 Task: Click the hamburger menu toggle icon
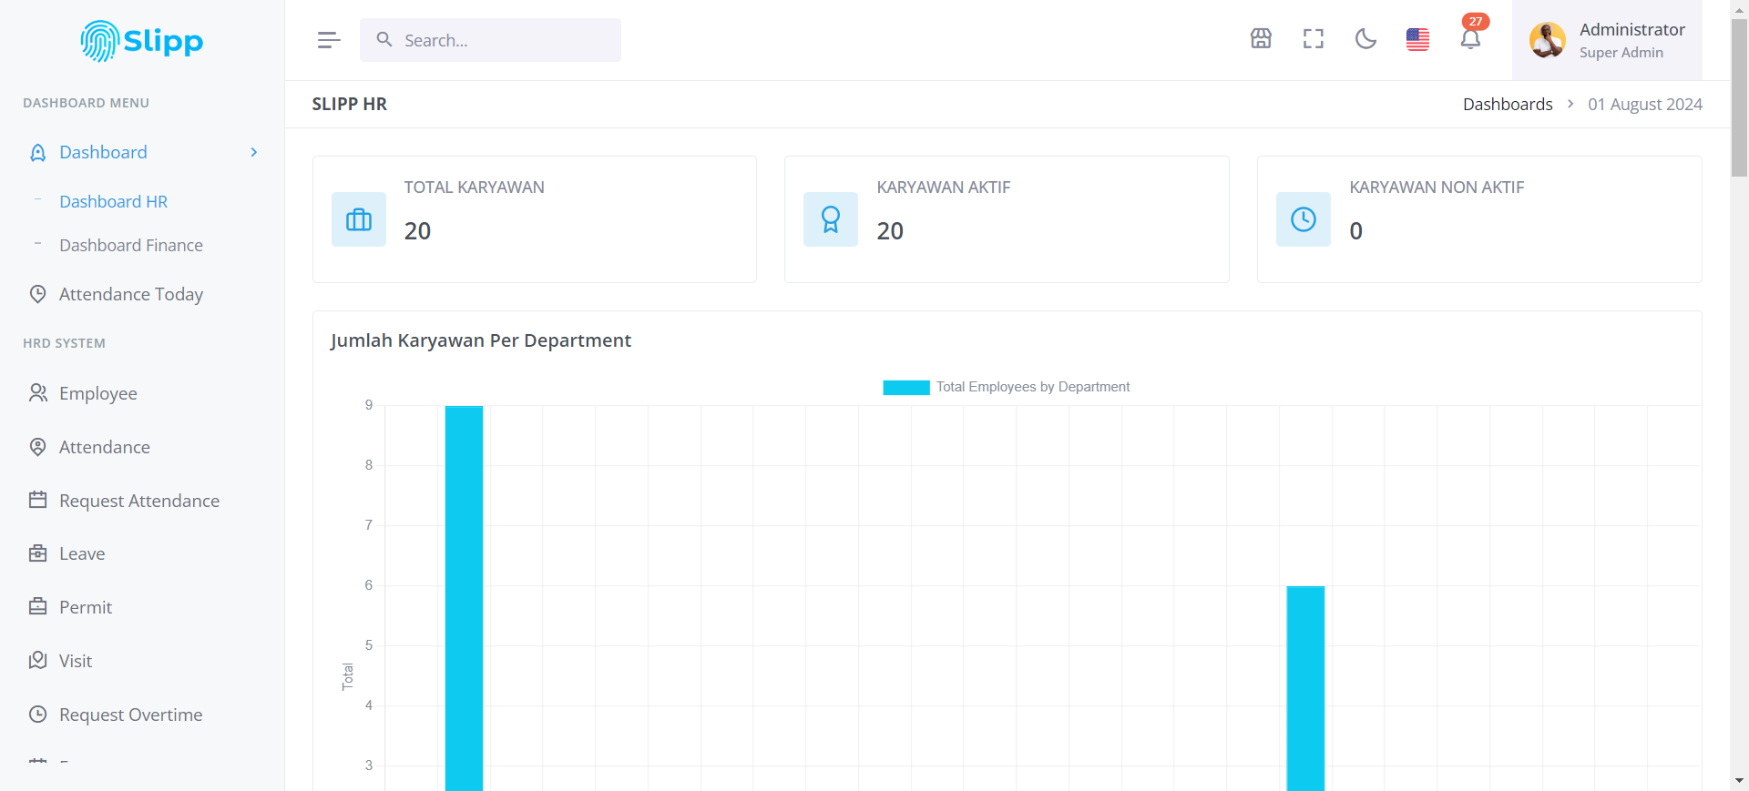pos(329,40)
